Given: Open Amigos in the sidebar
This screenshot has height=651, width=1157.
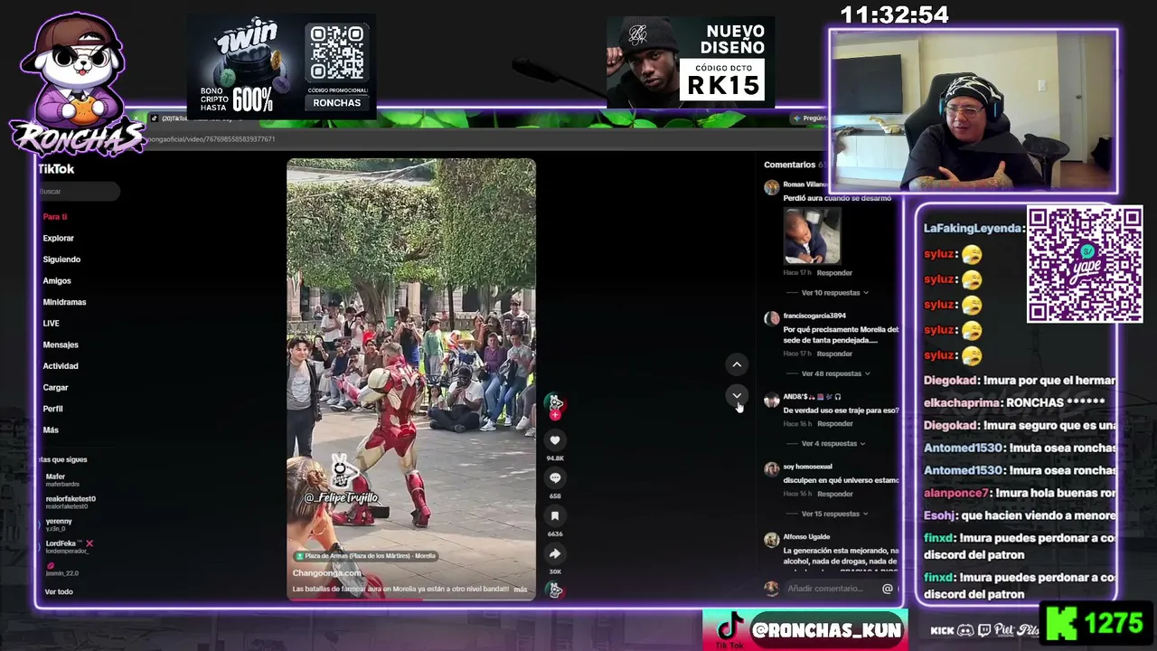Looking at the screenshot, I should point(57,281).
